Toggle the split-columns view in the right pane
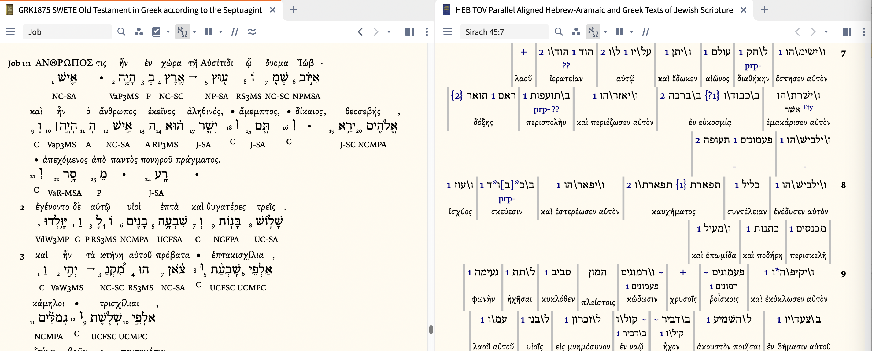This screenshot has width=872, height=351. tap(847, 32)
